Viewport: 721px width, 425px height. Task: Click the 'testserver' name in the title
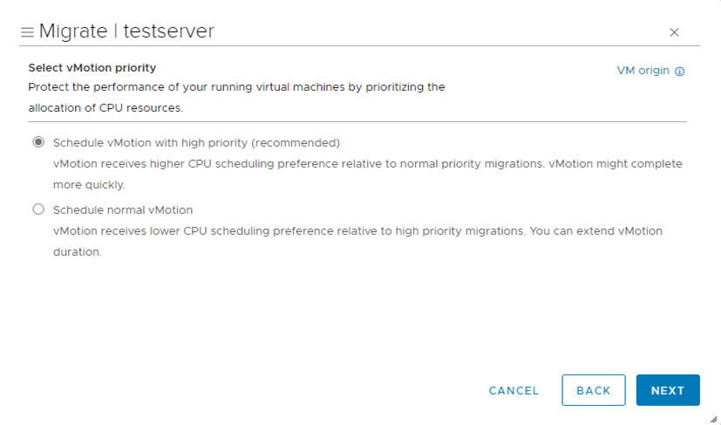(x=168, y=31)
